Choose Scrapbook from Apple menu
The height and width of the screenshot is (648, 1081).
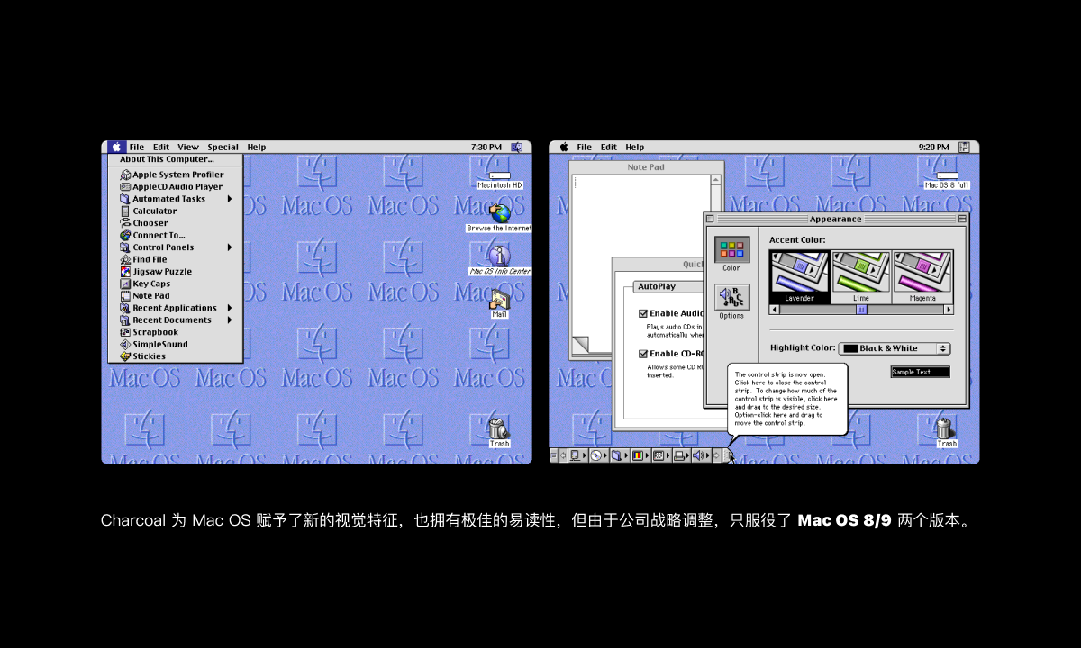pyautogui.click(x=176, y=332)
